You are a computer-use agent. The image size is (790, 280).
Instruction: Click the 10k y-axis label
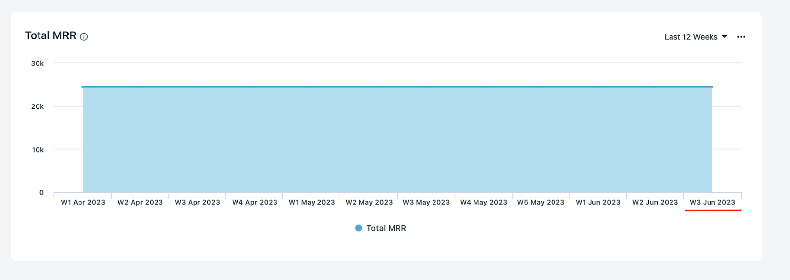tap(38, 150)
